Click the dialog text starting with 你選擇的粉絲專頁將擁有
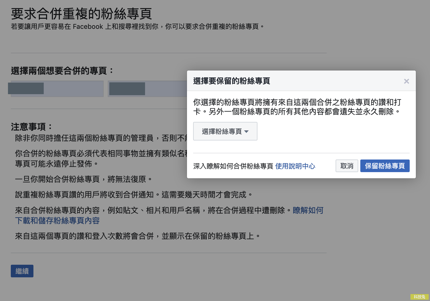This screenshot has height=301, width=430. (x=297, y=107)
